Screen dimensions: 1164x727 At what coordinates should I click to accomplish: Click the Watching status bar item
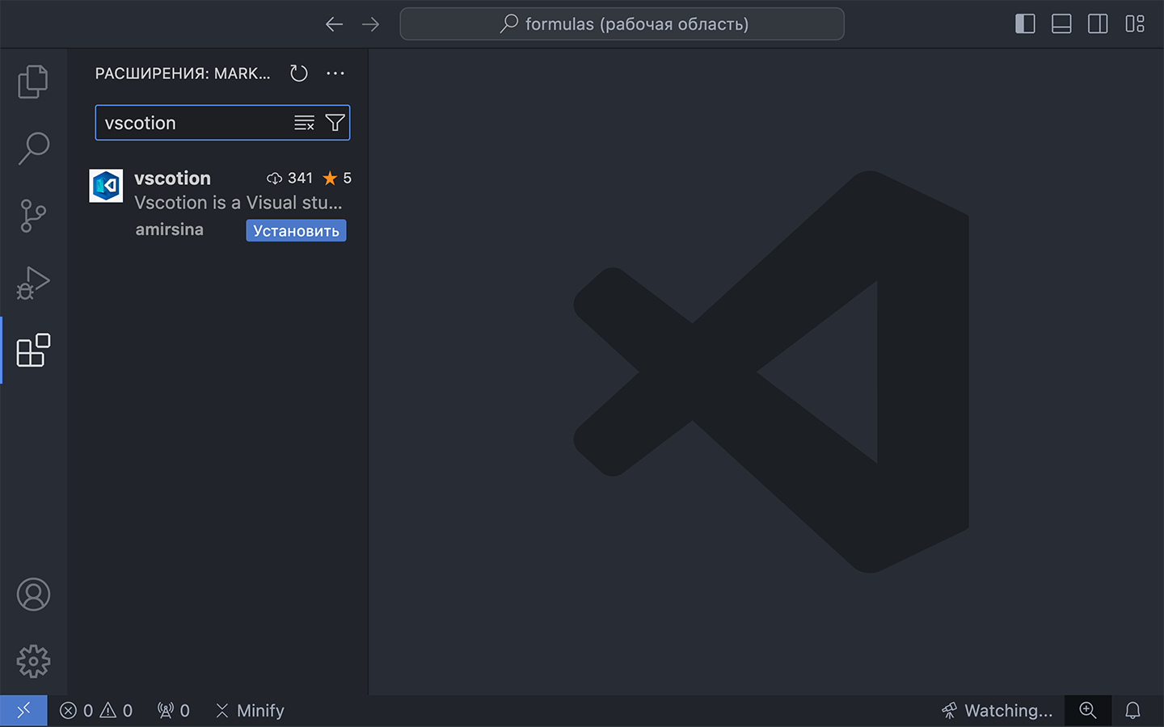pyautogui.click(x=997, y=711)
